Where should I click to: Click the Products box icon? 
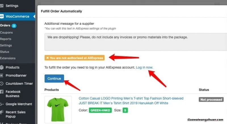tap(2, 67)
